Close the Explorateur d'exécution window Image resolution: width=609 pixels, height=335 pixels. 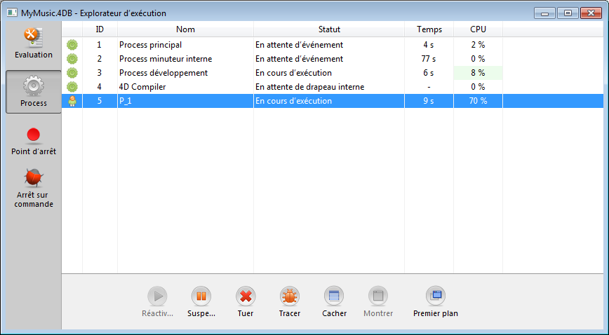click(591, 13)
